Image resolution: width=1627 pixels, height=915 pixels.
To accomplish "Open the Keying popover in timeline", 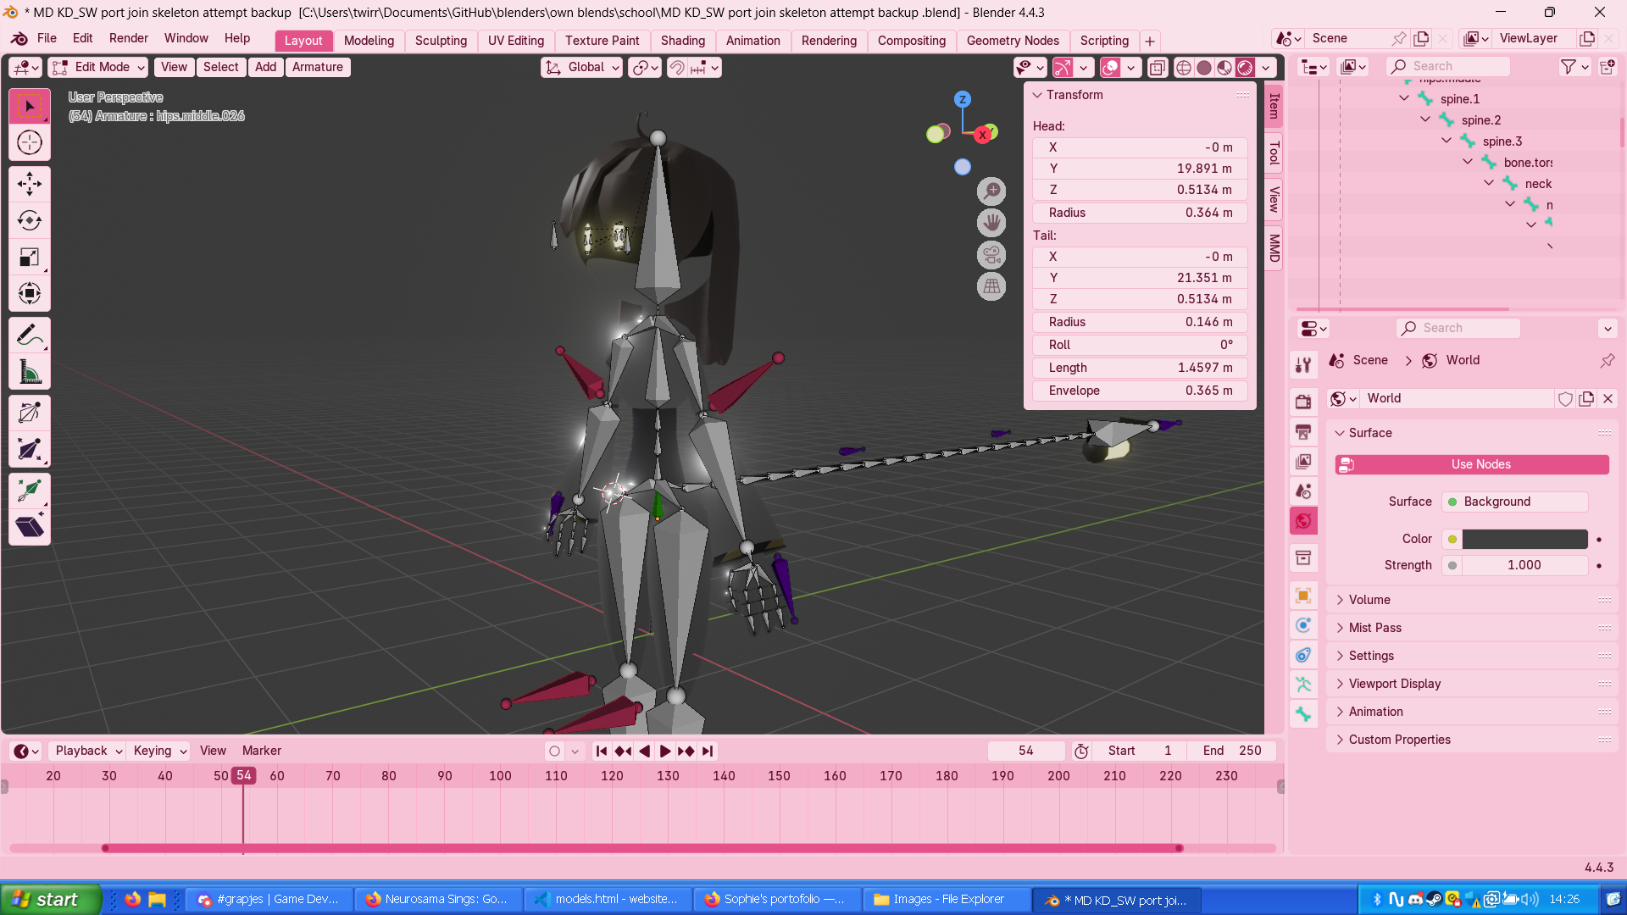I will pos(159,751).
